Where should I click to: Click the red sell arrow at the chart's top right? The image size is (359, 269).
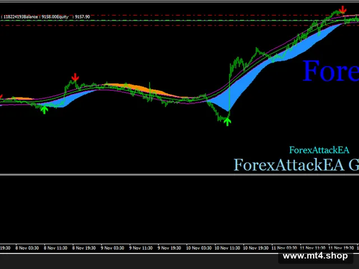(x=343, y=10)
